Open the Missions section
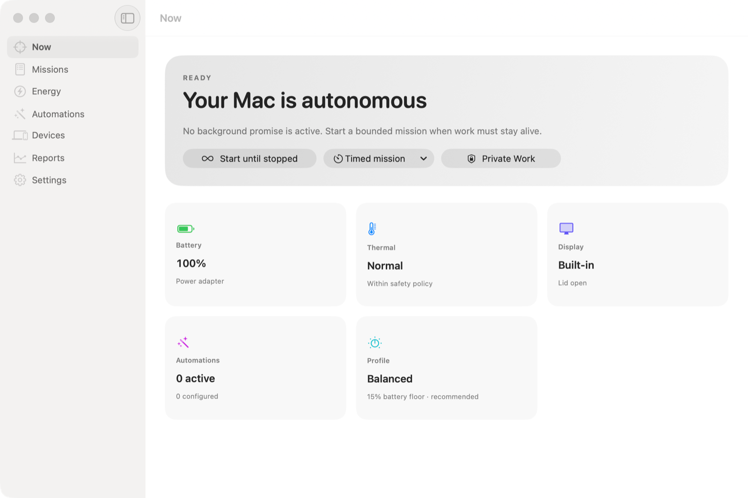The image size is (748, 498). [x=73, y=70]
